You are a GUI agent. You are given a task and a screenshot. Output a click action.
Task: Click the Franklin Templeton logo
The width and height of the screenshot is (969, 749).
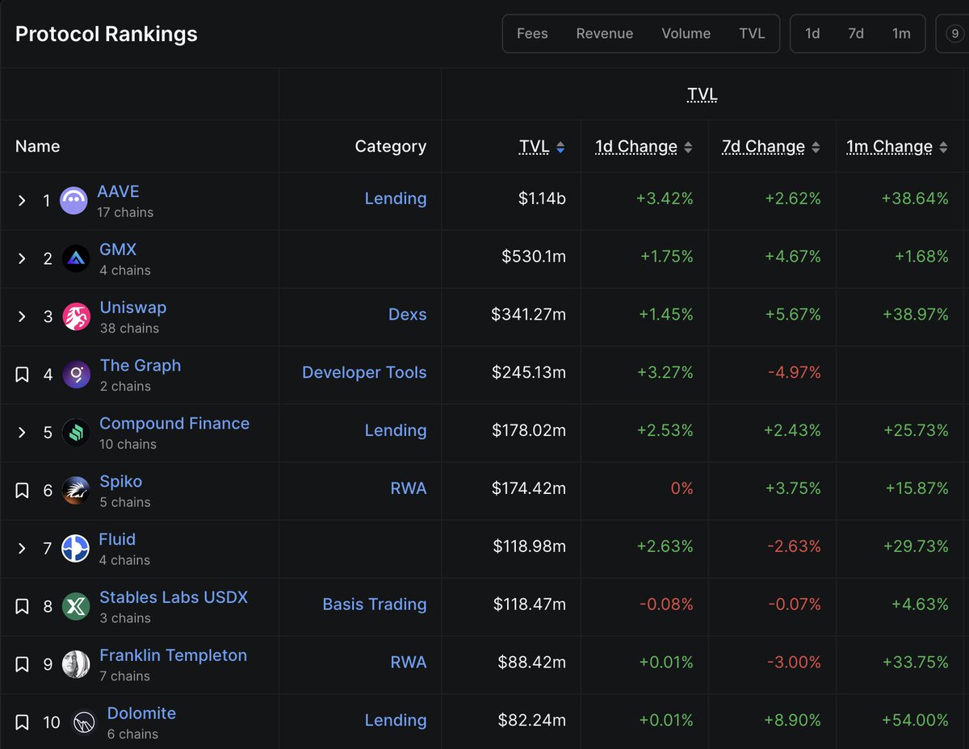pos(76,664)
